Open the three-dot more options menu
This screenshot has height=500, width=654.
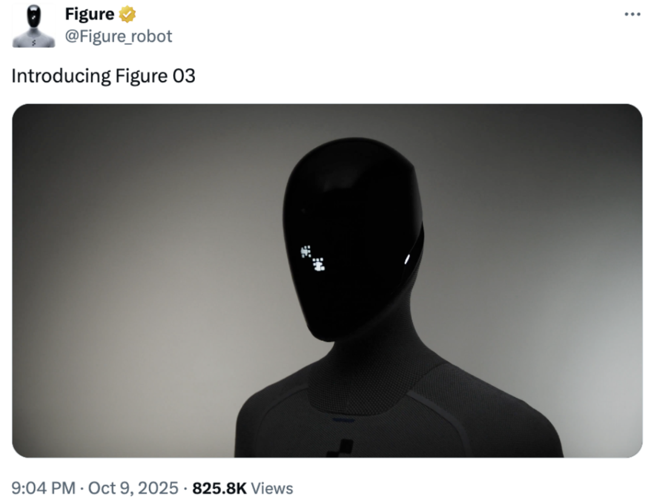coord(632,14)
